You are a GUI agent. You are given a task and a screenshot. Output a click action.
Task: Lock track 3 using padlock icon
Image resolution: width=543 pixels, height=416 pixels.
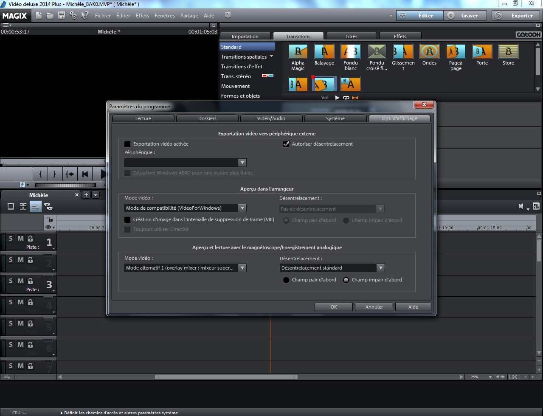(30, 281)
